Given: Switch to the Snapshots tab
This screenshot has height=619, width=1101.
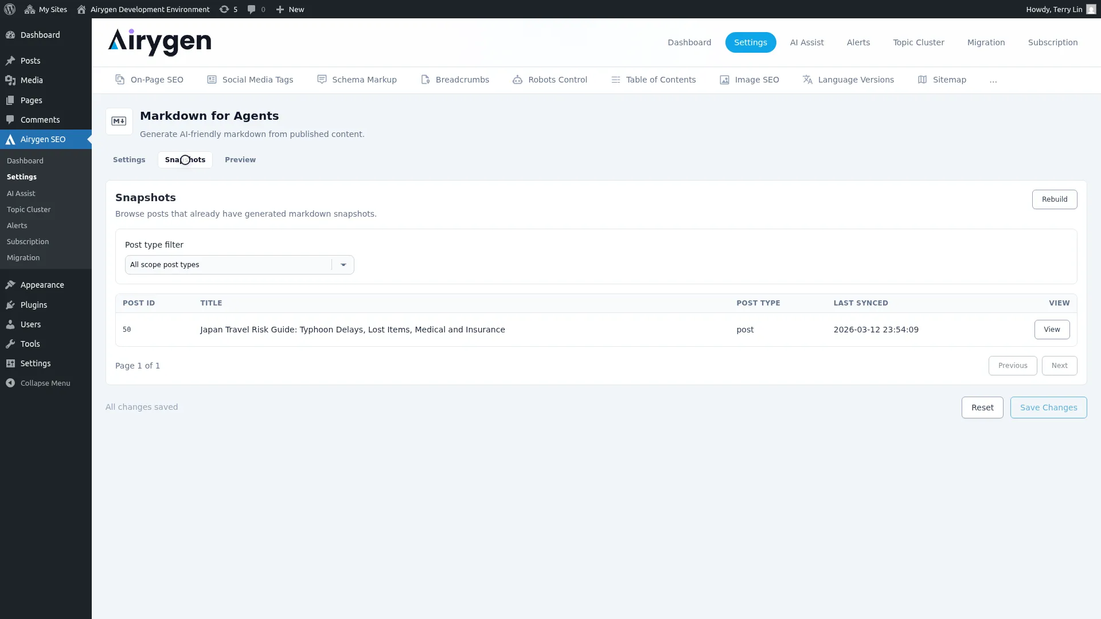Looking at the screenshot, I should pos(185,160).
